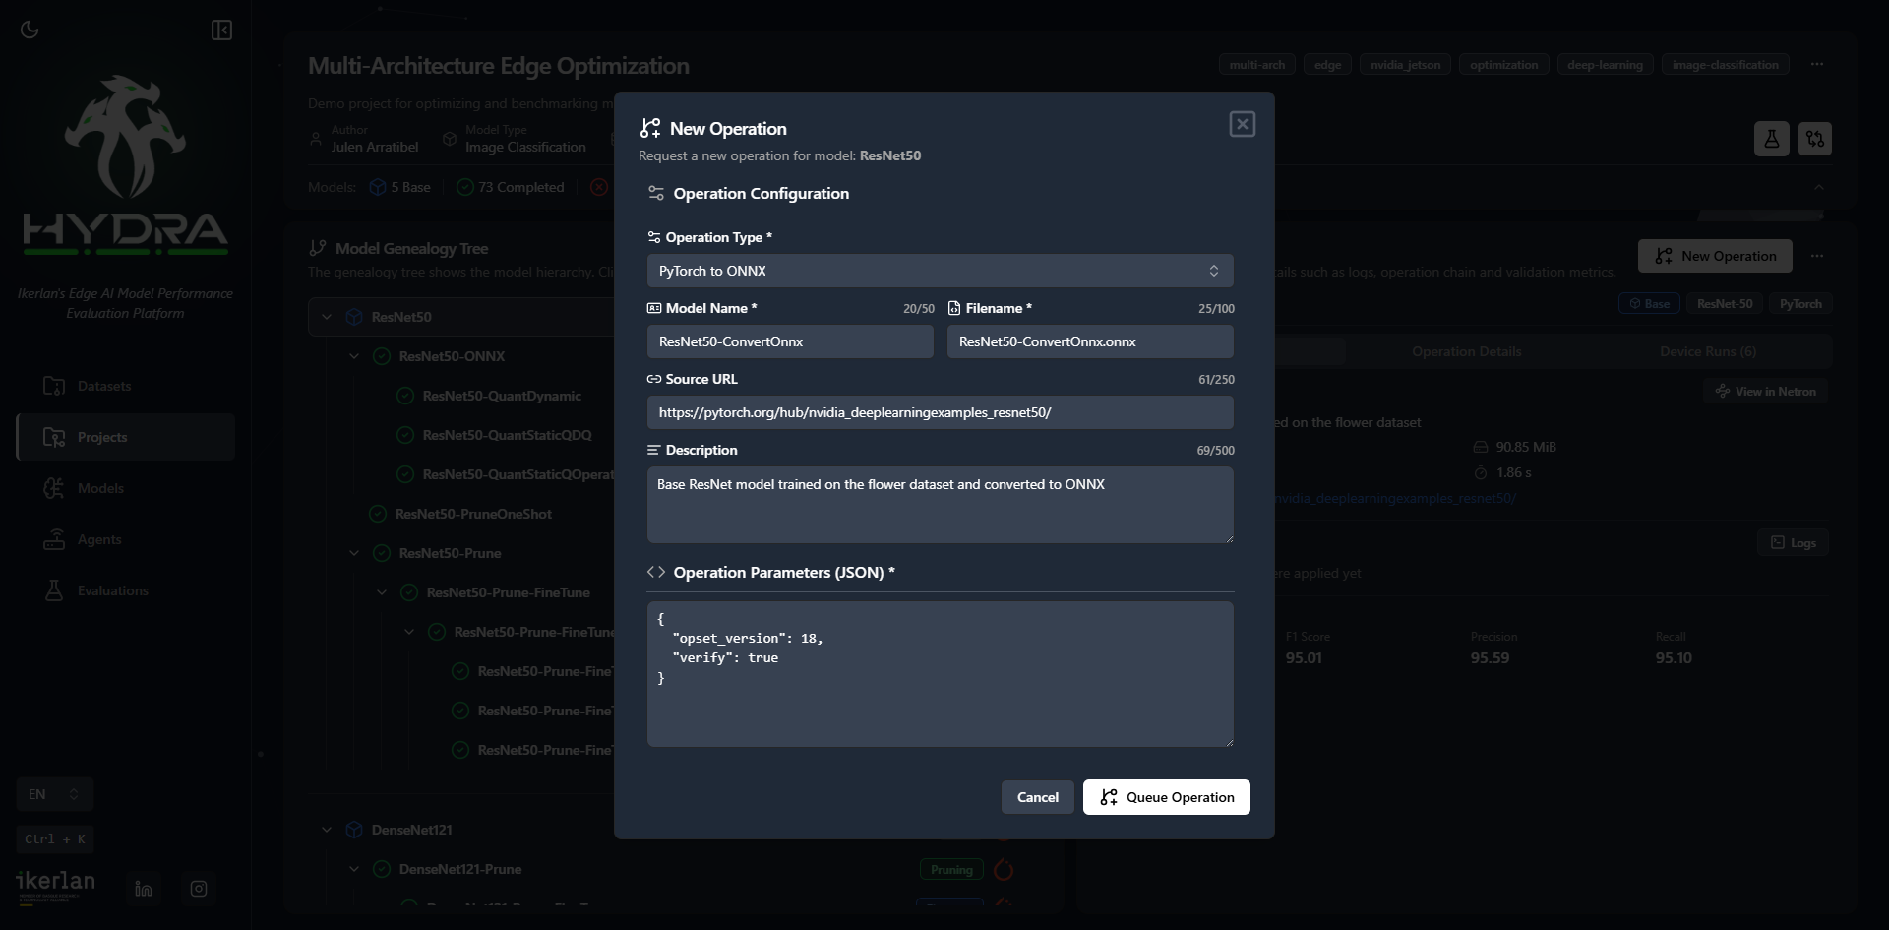This screenshot has width=1889, height=930.
Task: Click the Base badge
Action: 1649,304
